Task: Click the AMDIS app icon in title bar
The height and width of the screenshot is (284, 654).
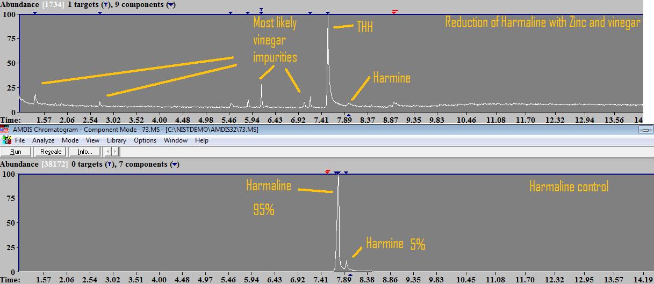Action: 4,129
